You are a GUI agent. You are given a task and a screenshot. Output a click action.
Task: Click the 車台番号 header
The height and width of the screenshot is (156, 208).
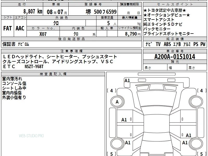pyautogui.click(x=175, y=51)
